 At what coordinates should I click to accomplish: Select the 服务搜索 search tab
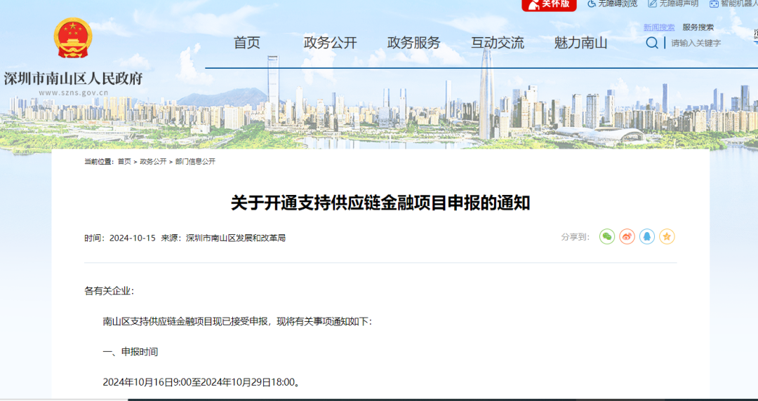[x=698, y=27]
